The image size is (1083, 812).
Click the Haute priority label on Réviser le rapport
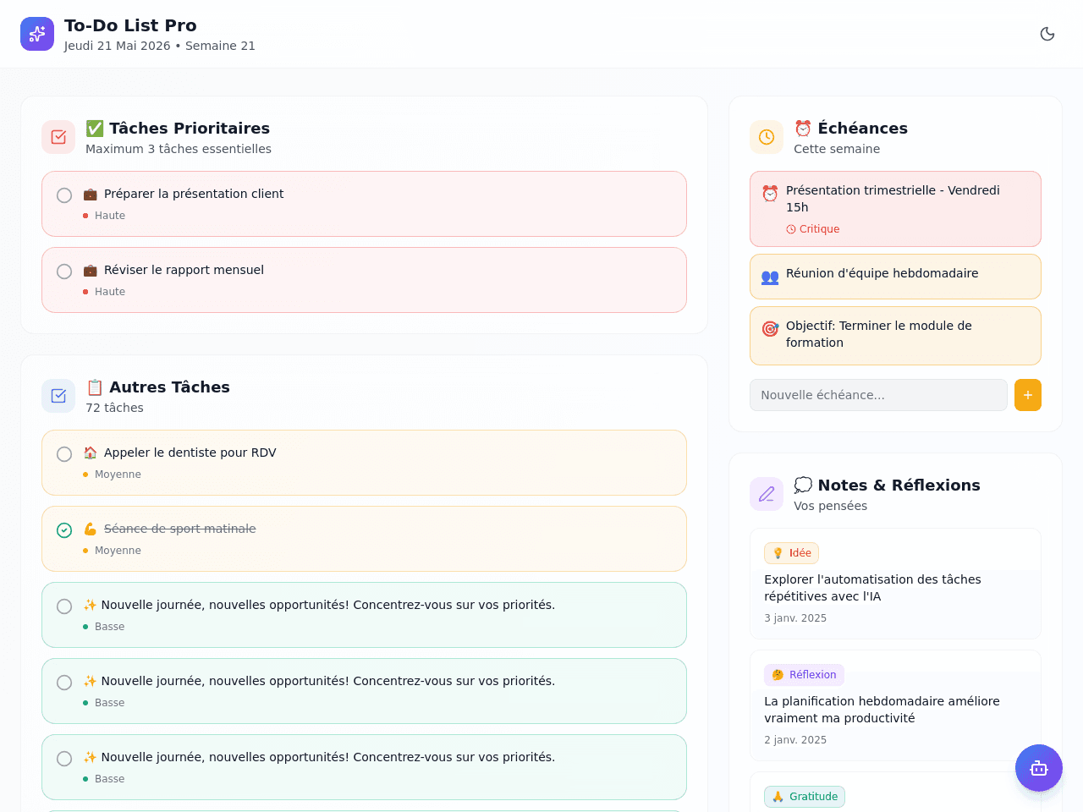click(x=110, y=292)
